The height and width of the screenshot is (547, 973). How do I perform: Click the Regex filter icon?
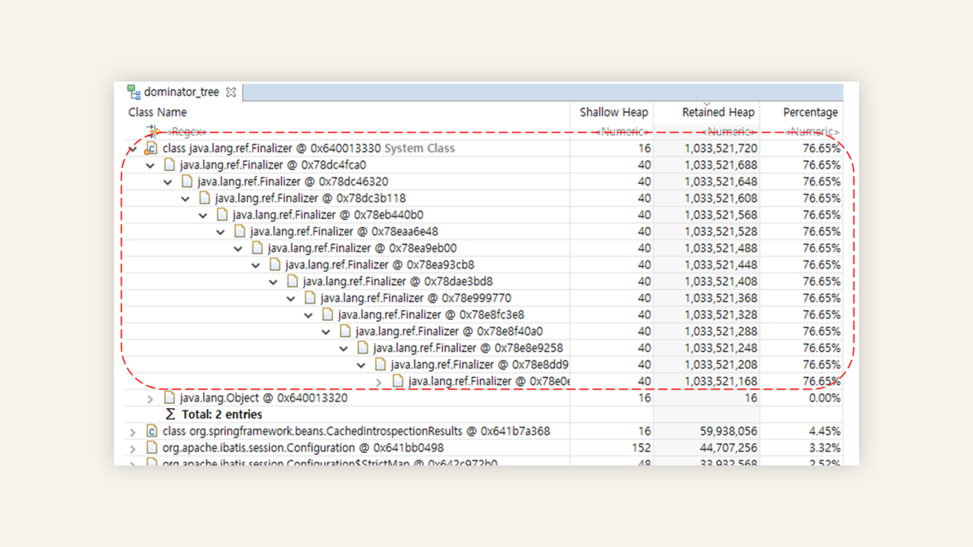point(153,131)
